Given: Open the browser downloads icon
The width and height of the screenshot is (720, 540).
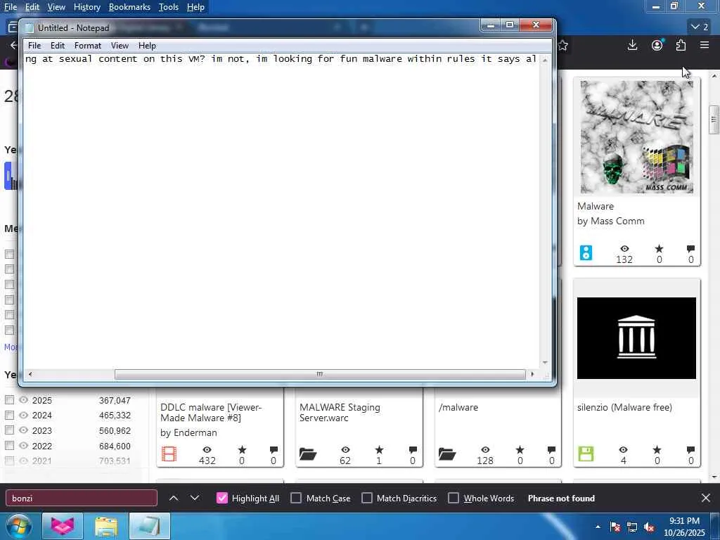Looking at the screenshot, I should click(x=632, y=45).
